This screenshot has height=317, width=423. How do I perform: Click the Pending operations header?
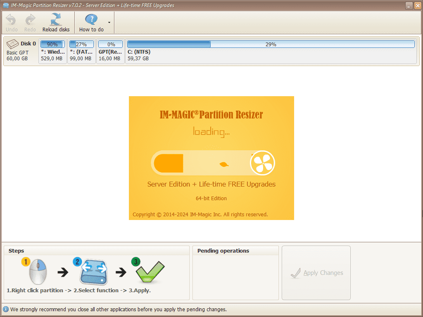[x=223, y=251]
